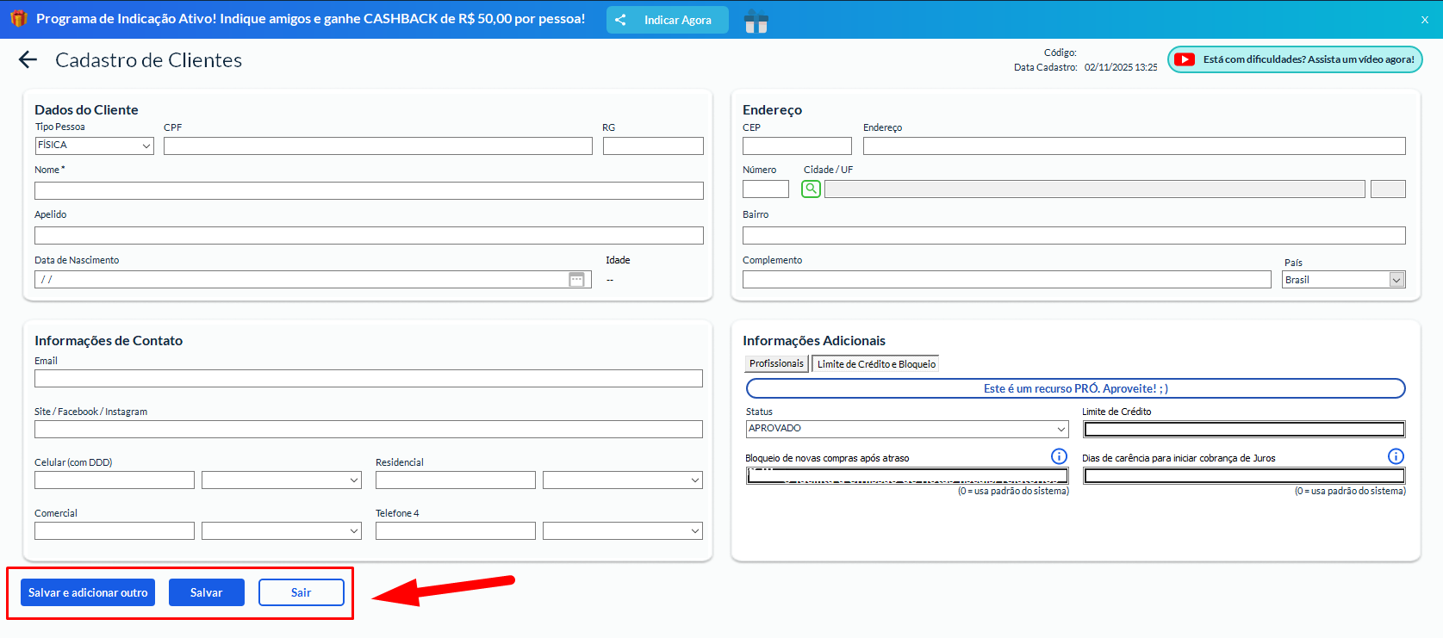This screenshot has height=638, width=1443.
Task: Click into the Nome input field
Action: (369, 190)
